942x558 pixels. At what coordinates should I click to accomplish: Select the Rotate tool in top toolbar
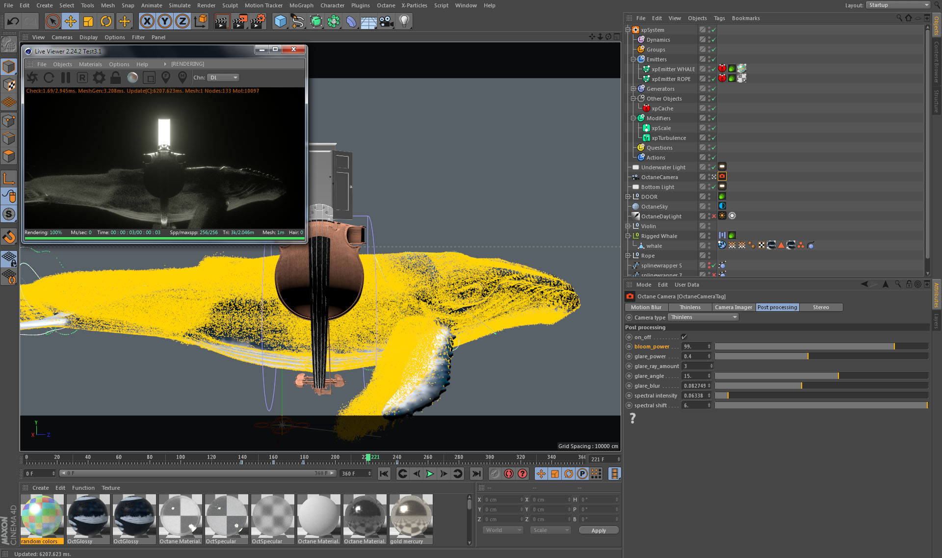(106, 21)
